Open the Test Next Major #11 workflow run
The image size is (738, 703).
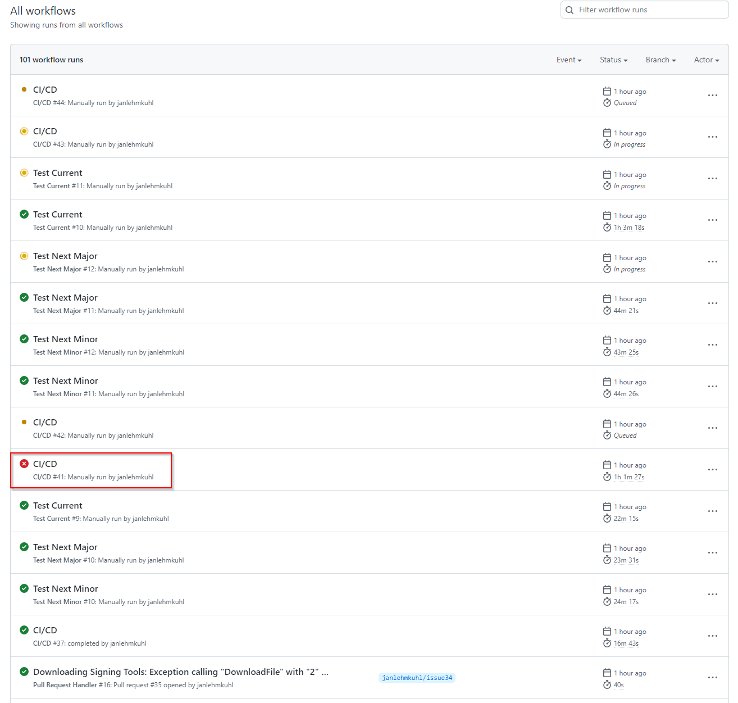(x=65, y=297)
